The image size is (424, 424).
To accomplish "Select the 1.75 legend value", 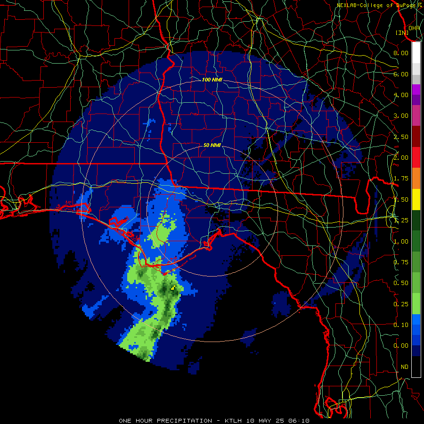I will point(401,179).
